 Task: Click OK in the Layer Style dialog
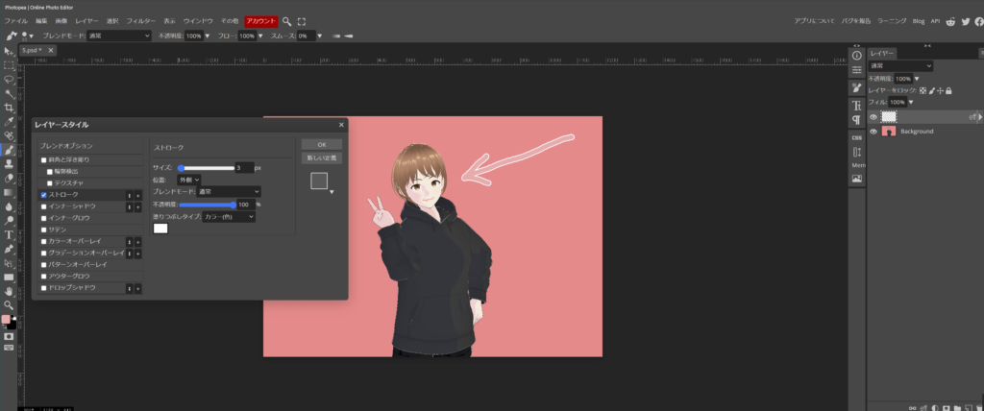321,144
